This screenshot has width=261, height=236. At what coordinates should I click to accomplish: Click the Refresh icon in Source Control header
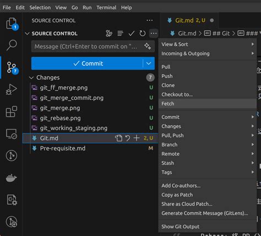click(143, 33)
